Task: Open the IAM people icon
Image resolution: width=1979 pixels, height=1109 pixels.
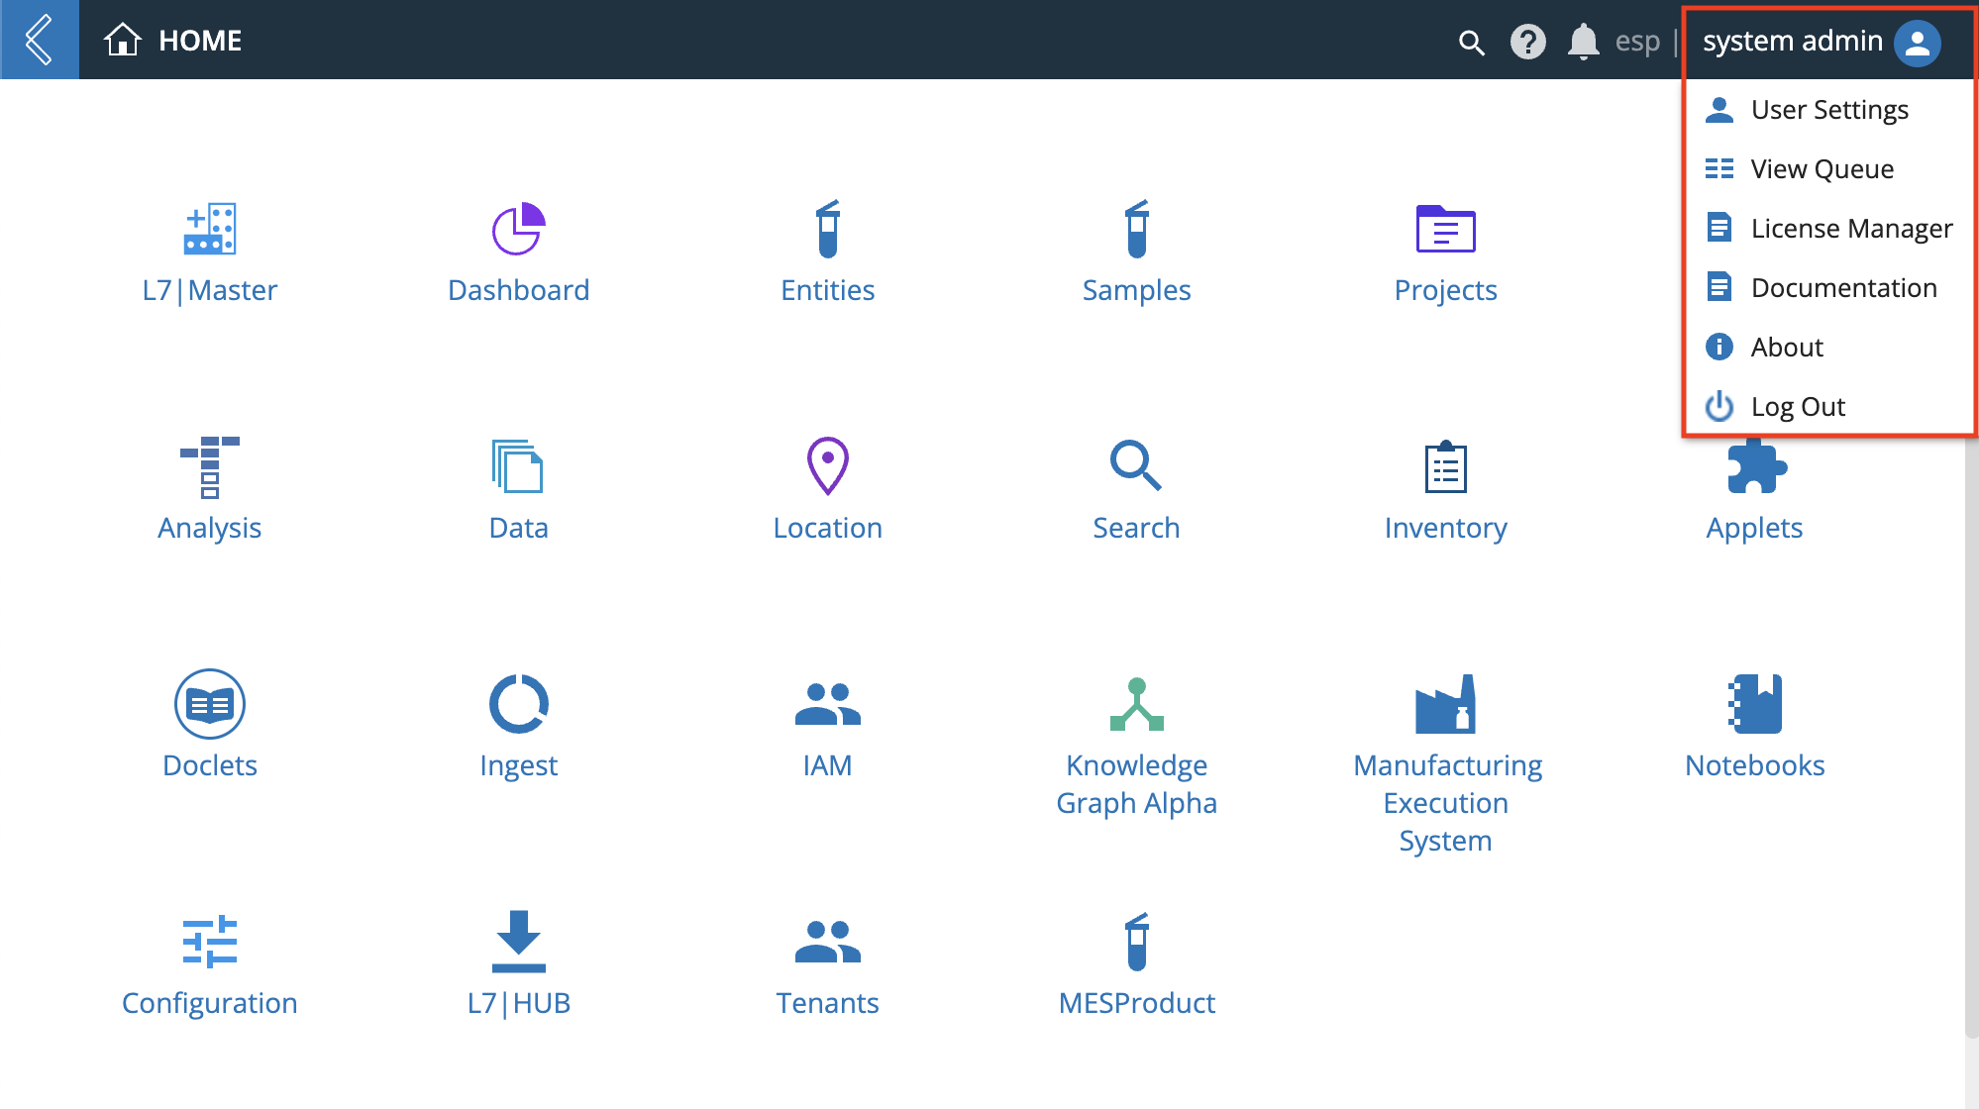Action: [x=828, y=704]
